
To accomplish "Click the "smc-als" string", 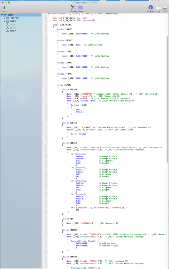I will click(86, 96).
